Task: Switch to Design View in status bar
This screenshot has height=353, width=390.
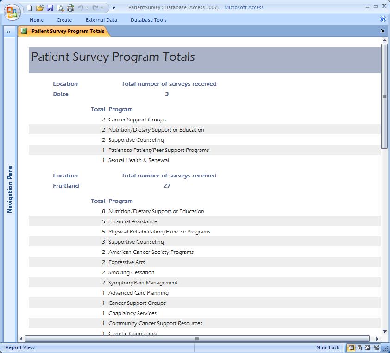Action: [377, 347]
